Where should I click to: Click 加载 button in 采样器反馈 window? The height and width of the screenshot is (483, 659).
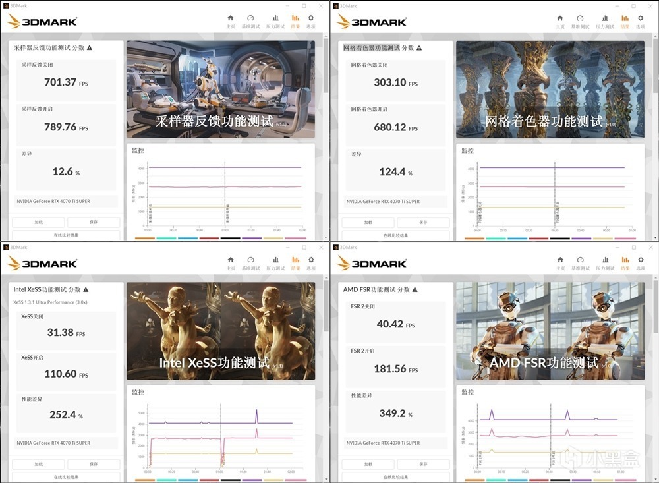tap(38, 222)
